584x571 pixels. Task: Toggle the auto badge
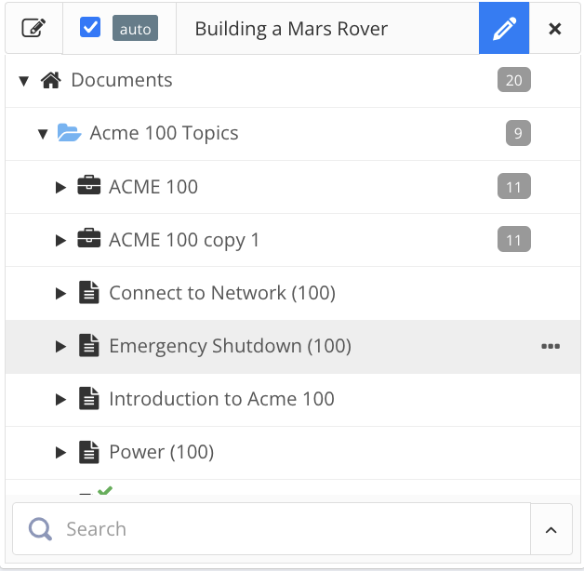(136, 29)
